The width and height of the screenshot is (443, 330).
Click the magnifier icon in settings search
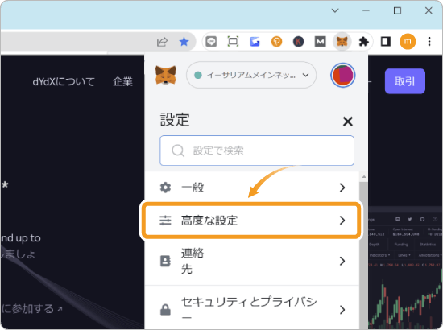(178, 151)
